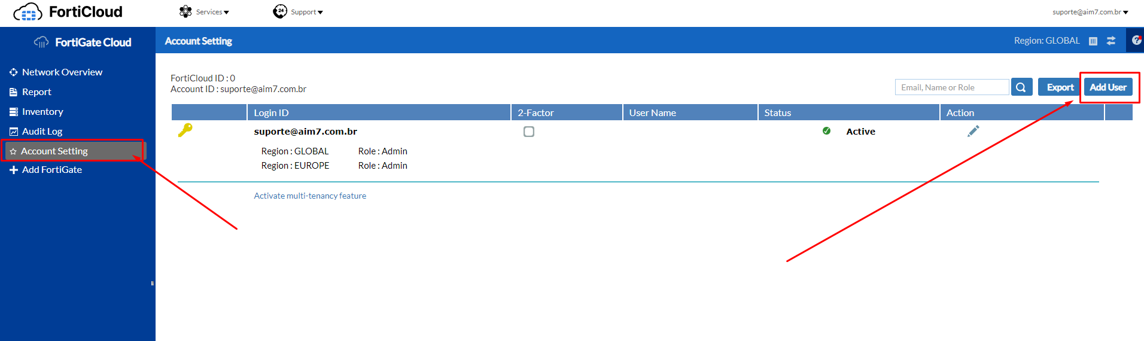Screen dimensions: 1144x341
Task: Expand the suporte@aim7.com.br account menu
Action: (x=1090, y=12)
